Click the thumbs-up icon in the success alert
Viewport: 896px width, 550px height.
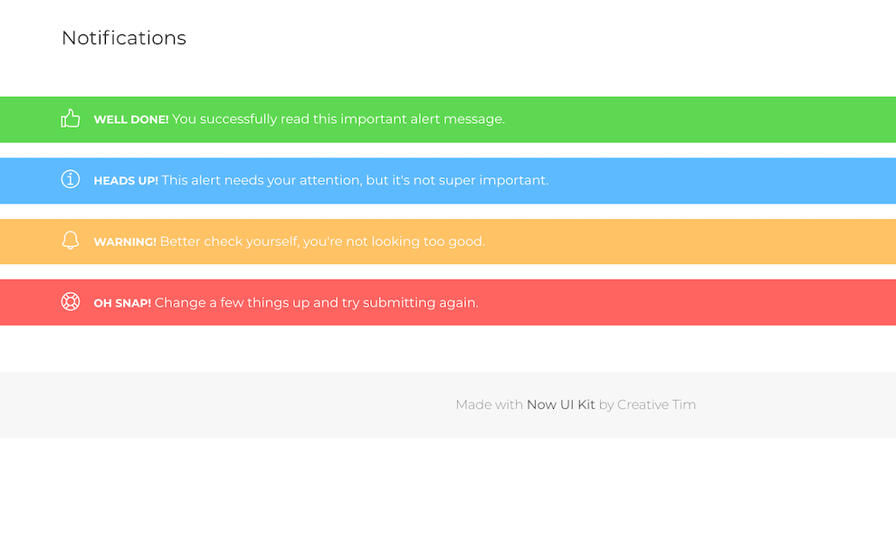[71, 118]
